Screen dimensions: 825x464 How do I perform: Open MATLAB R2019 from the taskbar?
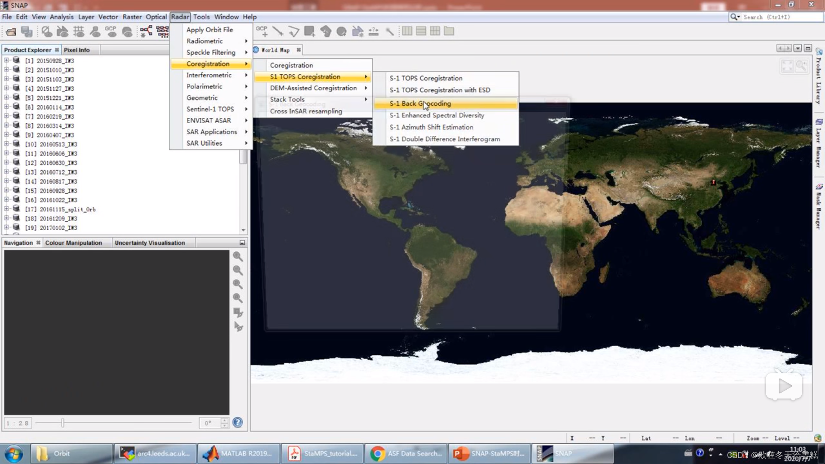coord(238,454)
